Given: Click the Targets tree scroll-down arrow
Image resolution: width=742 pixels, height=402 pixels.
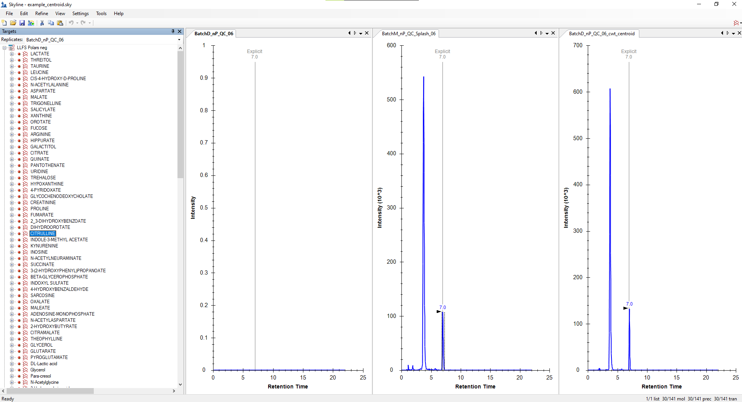Looking at the screenshot, I should coord(180,384).
